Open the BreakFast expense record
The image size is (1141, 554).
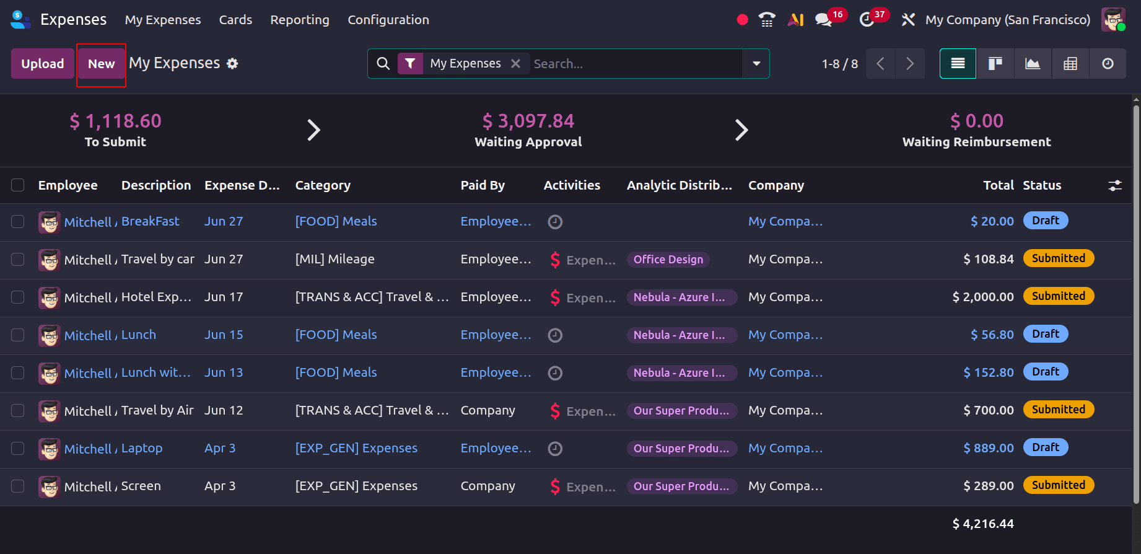(x=151, y=221)
